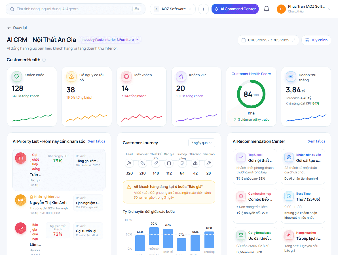The height and width of the screenshot is (255, 338).
Task: Click the Top Upsell trend icon
Action: (241, 157)
